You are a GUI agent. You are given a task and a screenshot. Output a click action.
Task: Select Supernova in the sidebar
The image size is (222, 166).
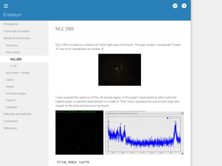click(24, 45)
